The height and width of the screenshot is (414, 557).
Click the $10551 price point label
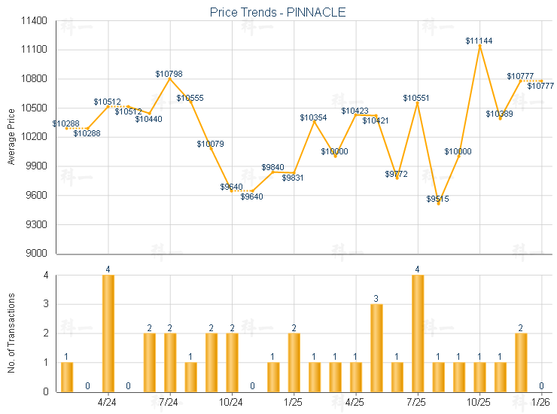coord(416,98)
